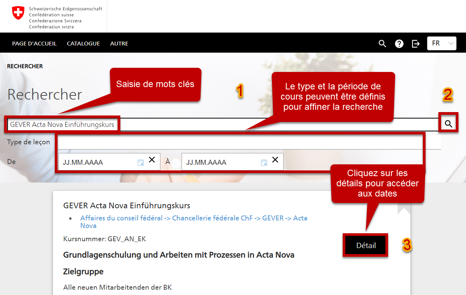The height and width of the screenshot is (295, 466).
Task: Click the keyword search input field
Action: [x=223, y=125]
